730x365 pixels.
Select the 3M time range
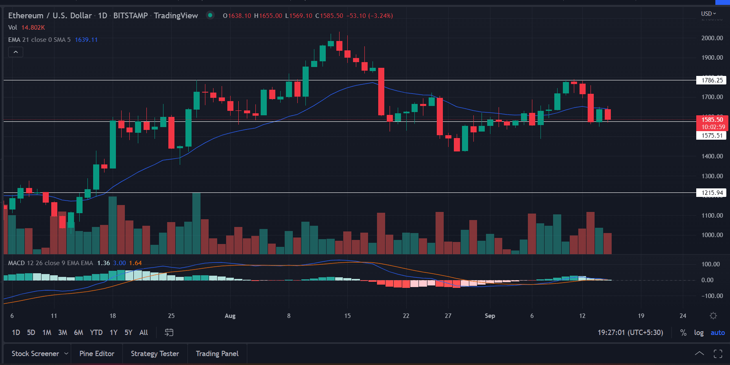63,333
